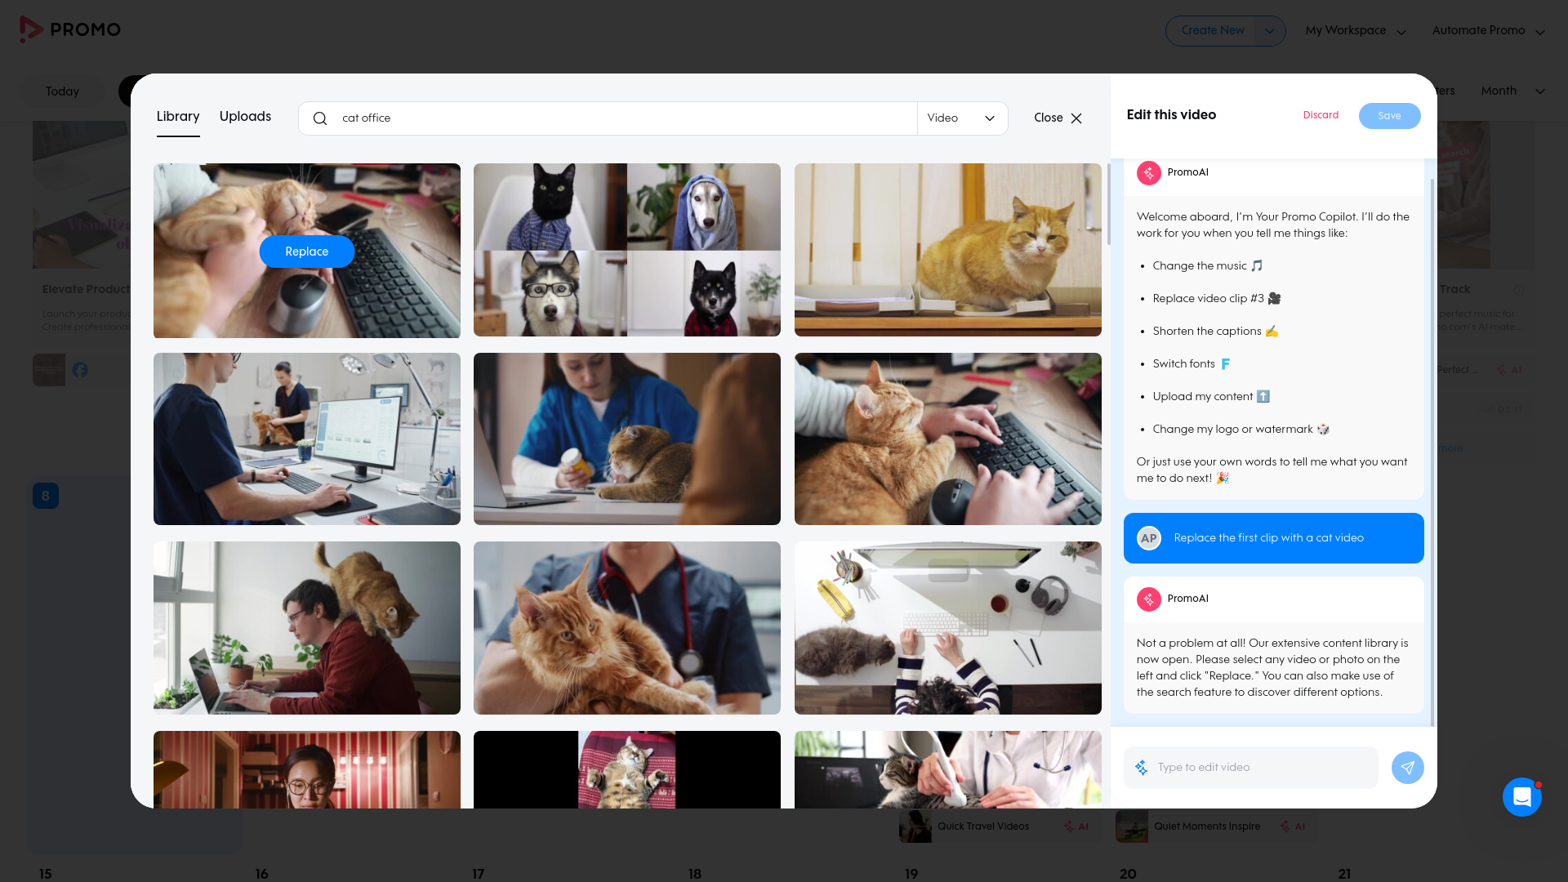Click the Replace video clip #3 suggestion
The height and width of the screenshot is (882, 1568).
click(x=1216, y=299)
